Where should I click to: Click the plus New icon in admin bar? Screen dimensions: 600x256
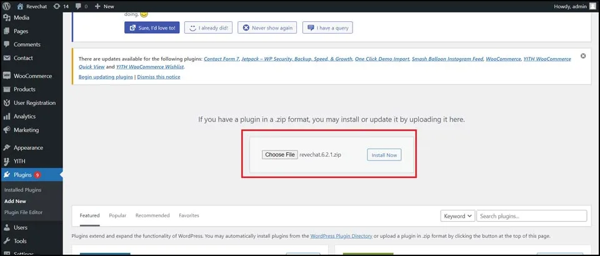[x=98, y=6]
